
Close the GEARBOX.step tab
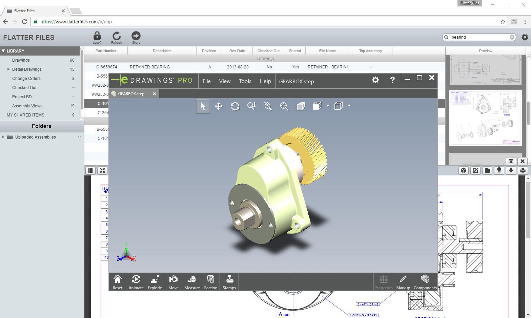[155, 94]
